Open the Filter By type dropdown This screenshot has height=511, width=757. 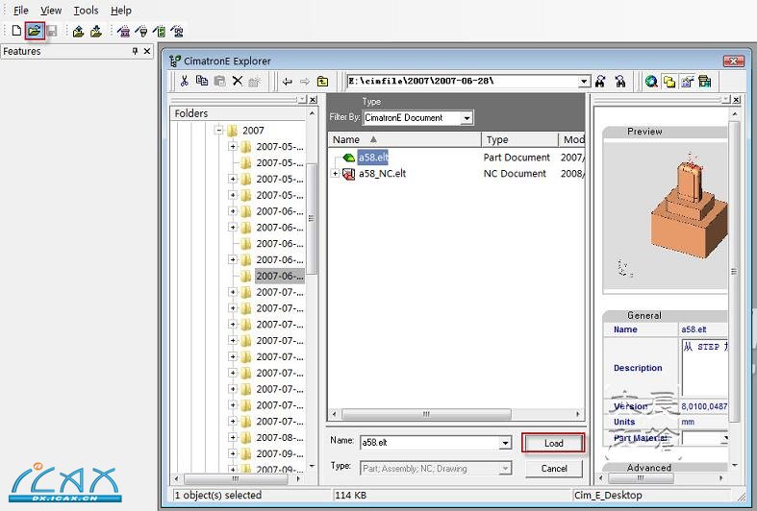(x=467, y=118)
